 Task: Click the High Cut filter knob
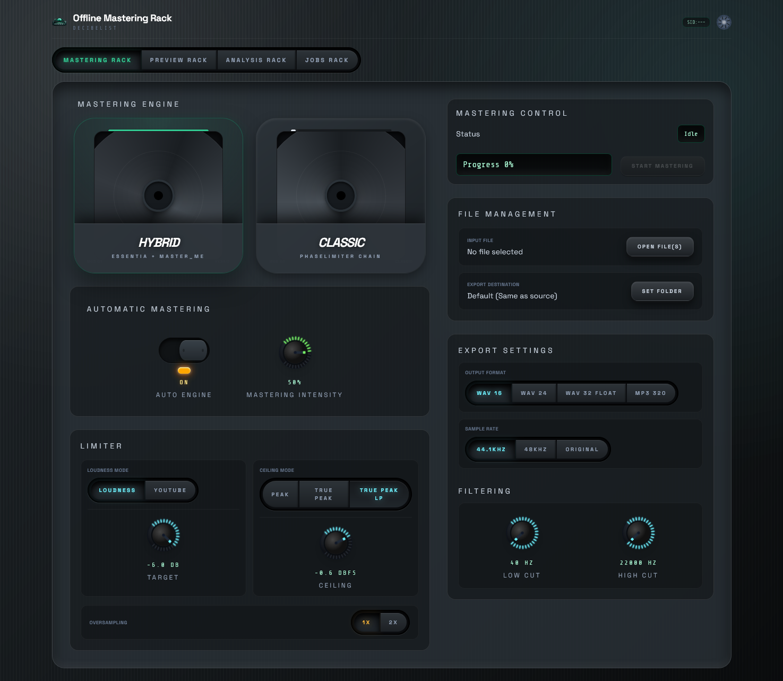coord(639,532)
